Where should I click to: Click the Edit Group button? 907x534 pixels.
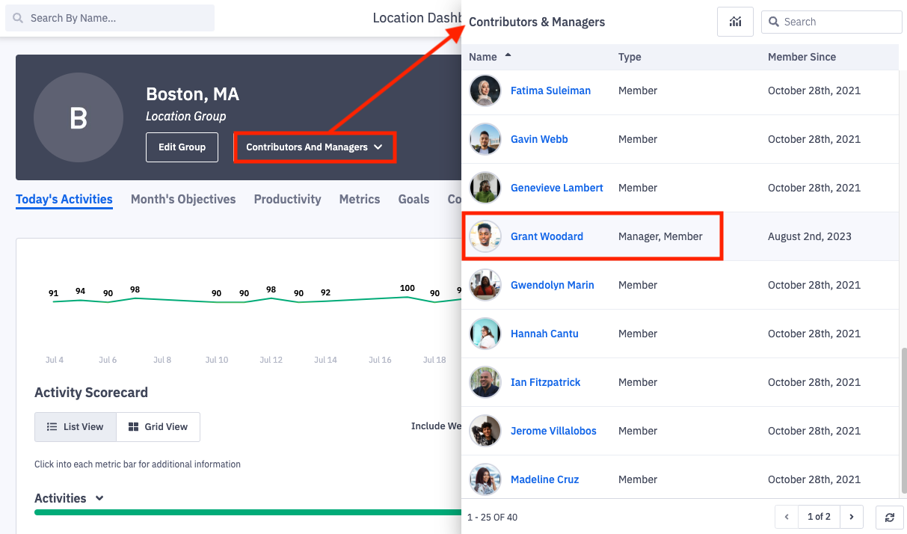coord(182,147)
